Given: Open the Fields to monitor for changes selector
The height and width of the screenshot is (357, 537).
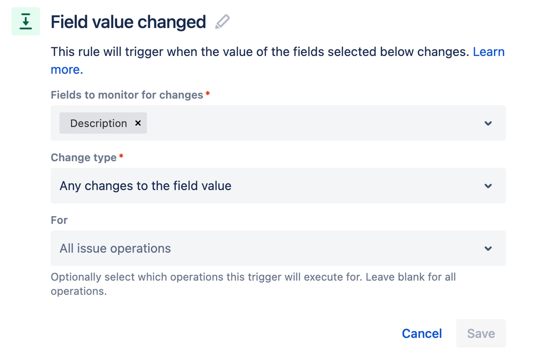Looking at the screenshot, I should point(278,123).
